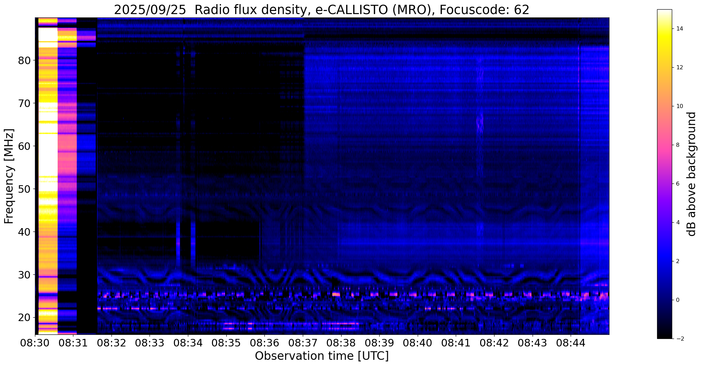
Task: Click the 'dB above background' colorbar label
Action: [691, 174]
